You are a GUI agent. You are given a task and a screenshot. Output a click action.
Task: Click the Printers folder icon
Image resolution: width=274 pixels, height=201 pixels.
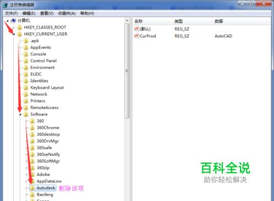click(x=26, y=101)
